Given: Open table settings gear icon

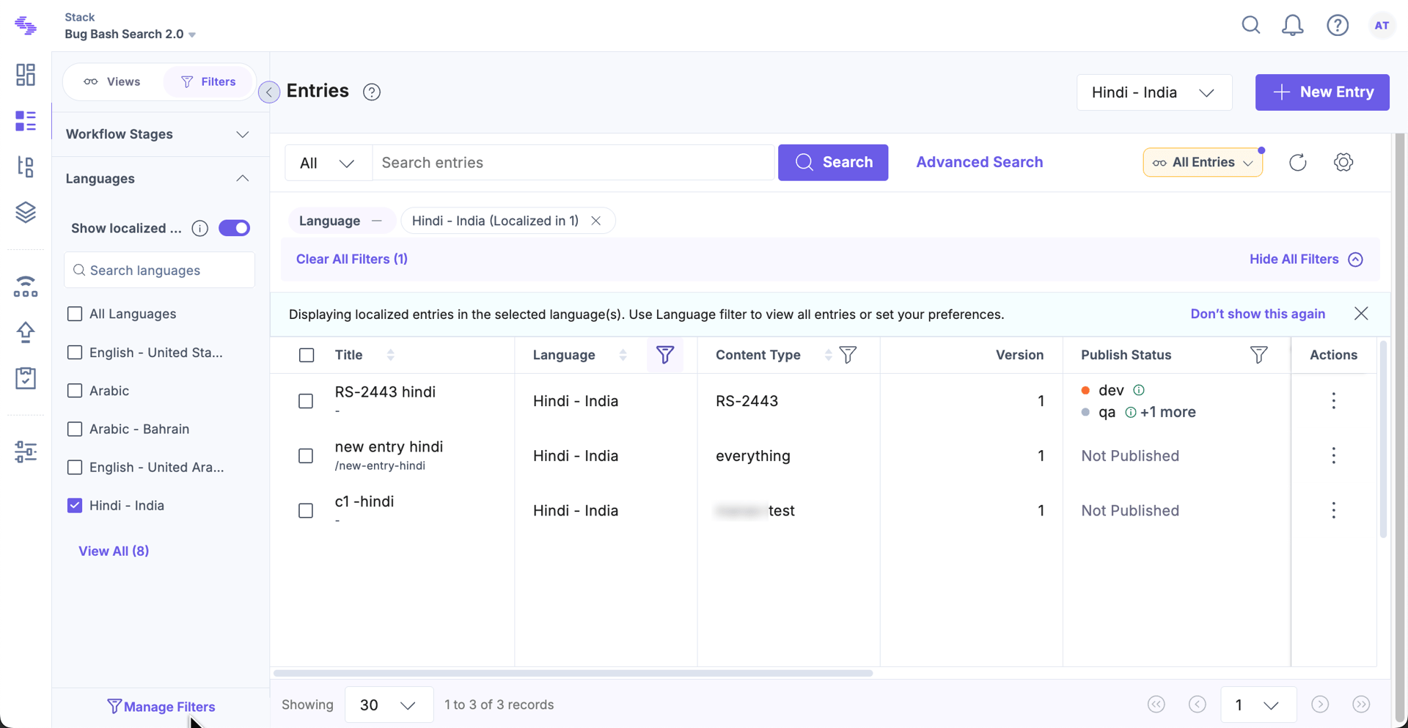Looking at the screenshot, I should 1343,162.
